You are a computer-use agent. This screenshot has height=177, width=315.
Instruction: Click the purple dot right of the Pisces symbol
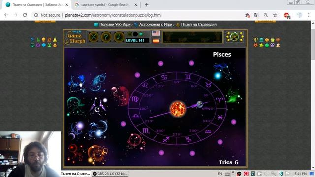pyautogui.click(x=234, y=122)
